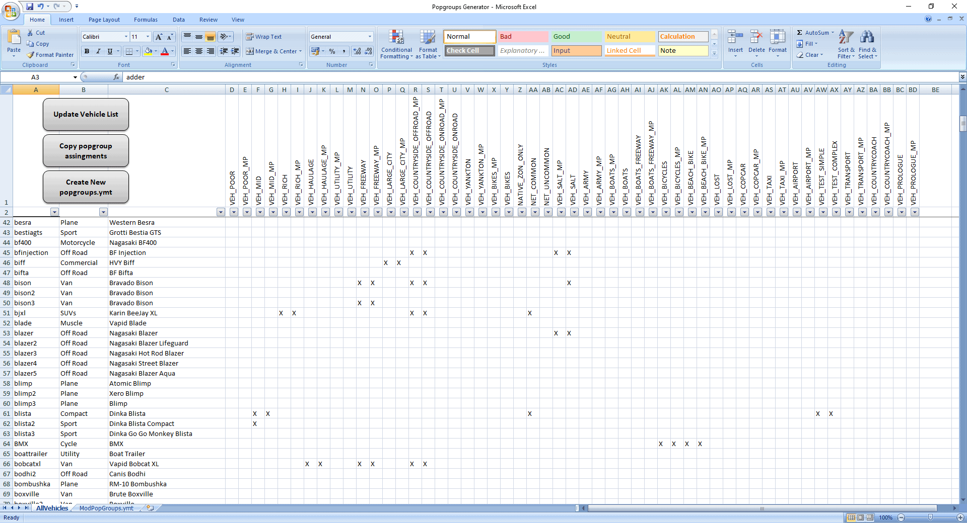
Task: Align text to the left
Action: pyautogui.click(x=187, y=51)
